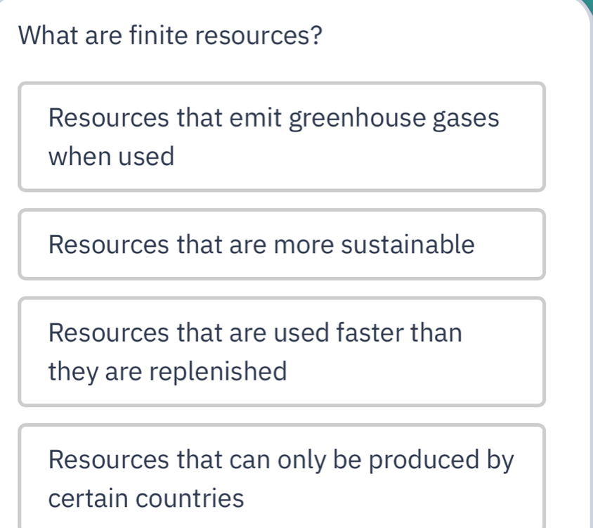Answer with the 'faster than they are replenished' option
The image size is (593, 528).
(281, 352)
